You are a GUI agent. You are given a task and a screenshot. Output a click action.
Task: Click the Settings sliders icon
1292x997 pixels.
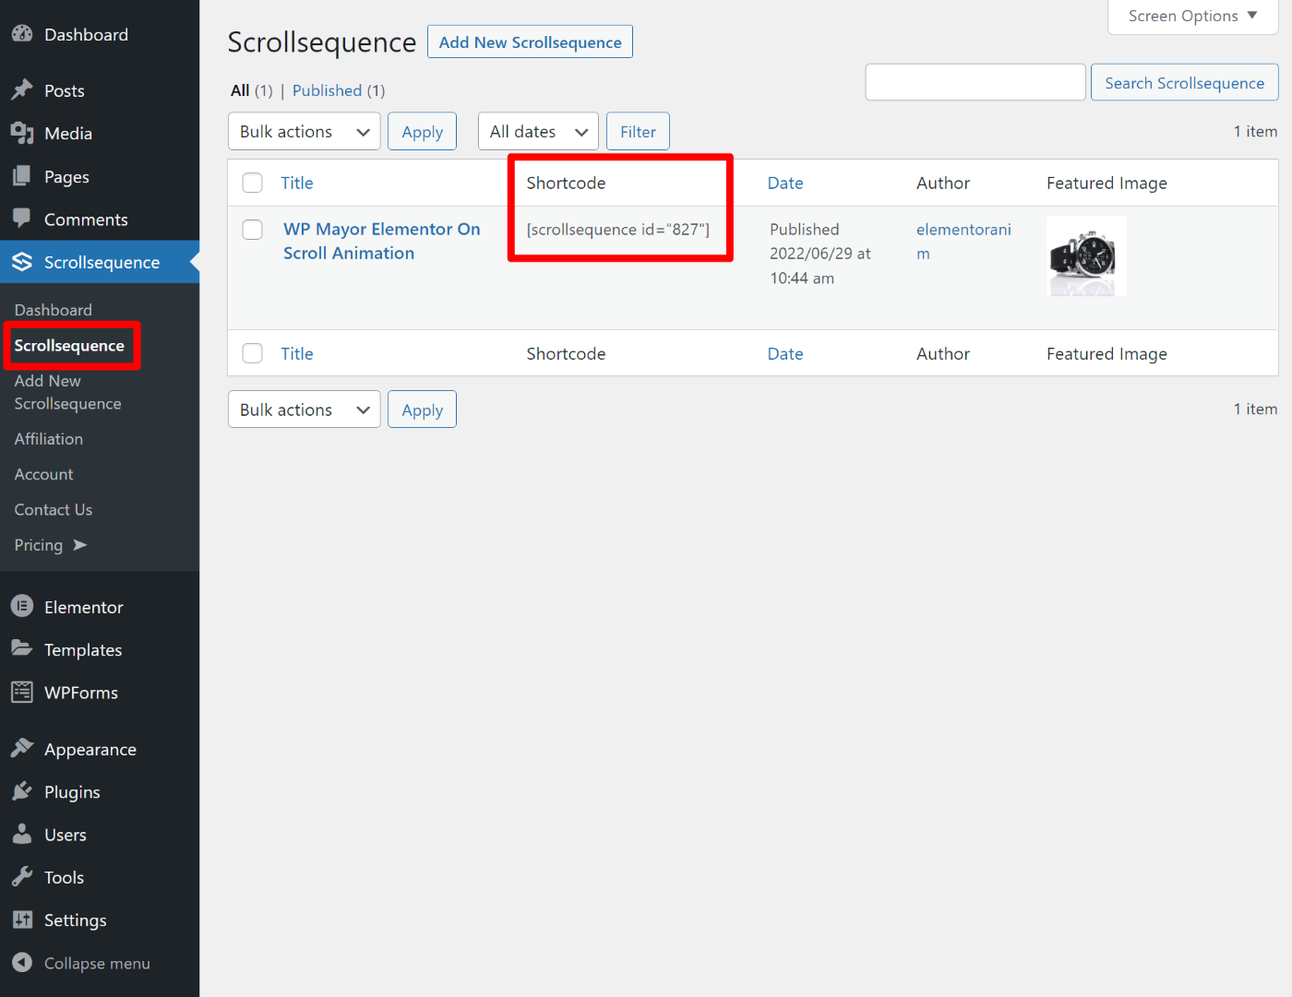click(x=22, y=920)
